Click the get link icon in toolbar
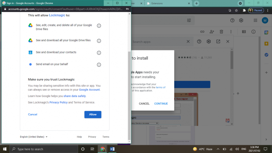Screen dimensions: 272x153 [x=202, y=31]
